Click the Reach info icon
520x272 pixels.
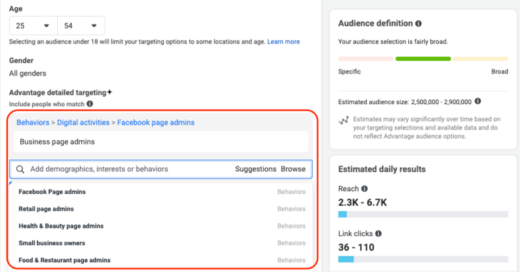click(364, 189)
